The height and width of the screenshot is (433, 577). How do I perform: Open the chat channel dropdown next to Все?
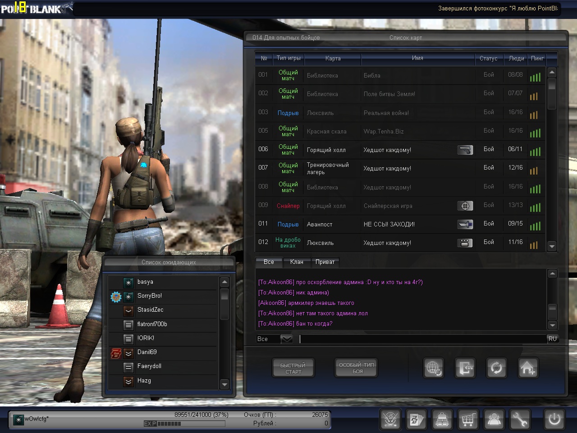[287, 339]
